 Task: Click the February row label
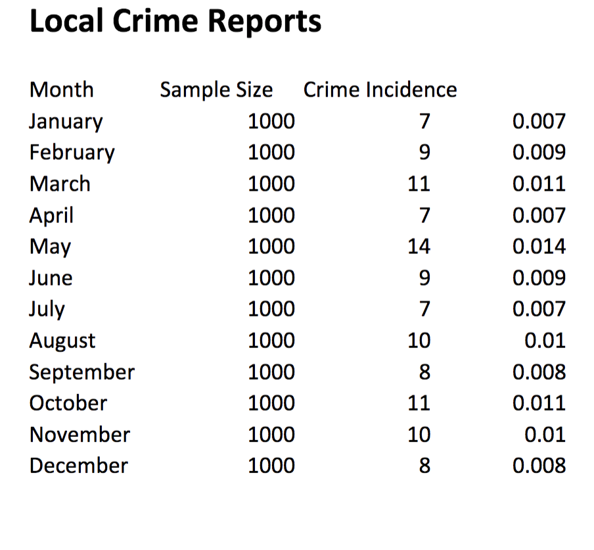coord(72,152)
